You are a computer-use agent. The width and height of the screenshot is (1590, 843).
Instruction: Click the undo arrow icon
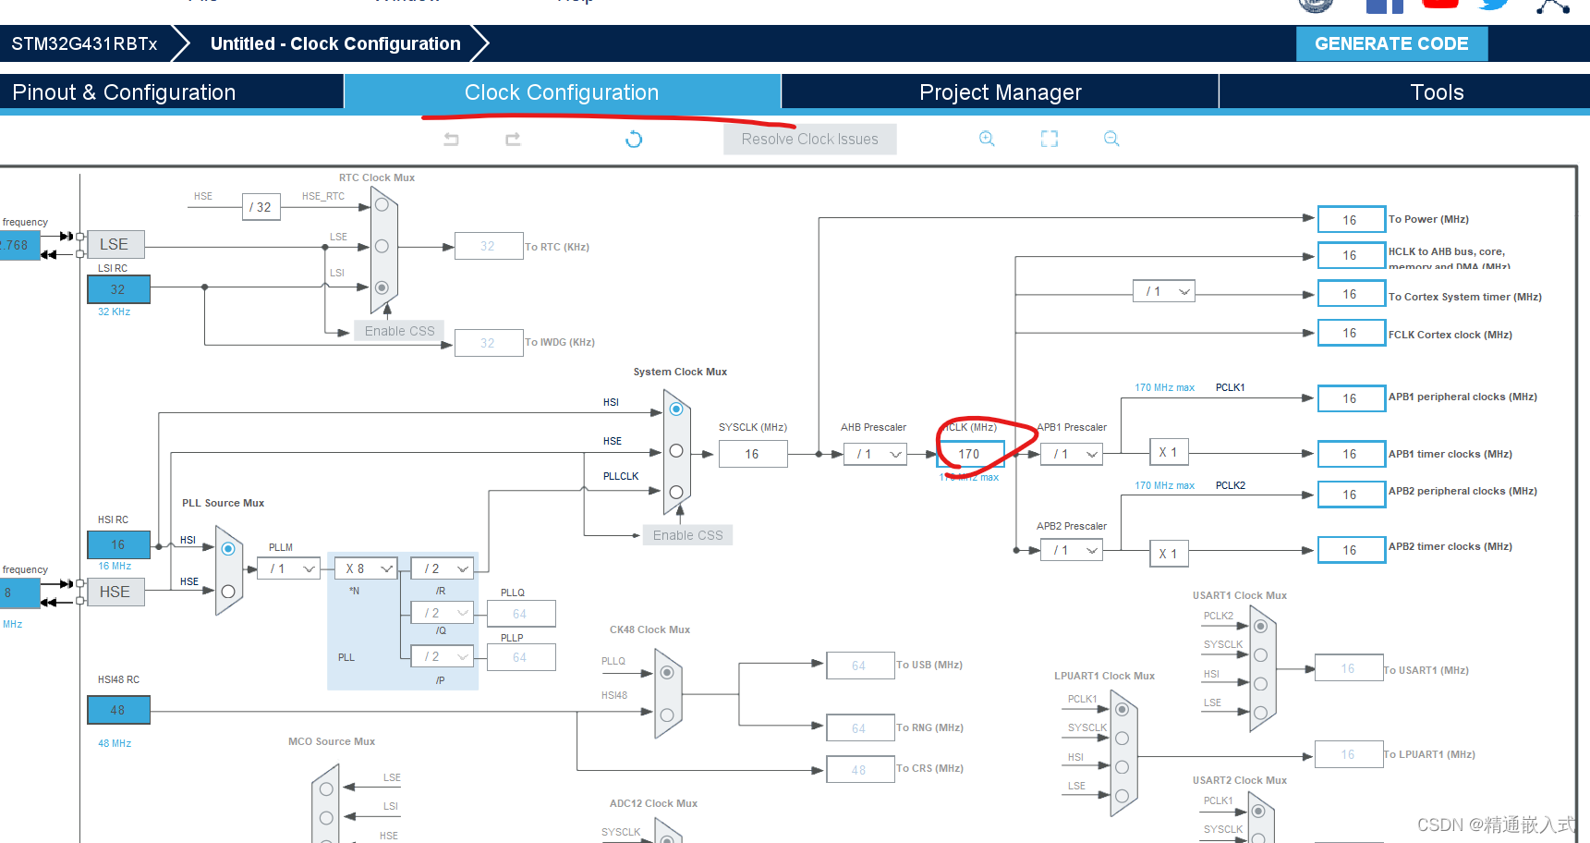pos(451,140)
